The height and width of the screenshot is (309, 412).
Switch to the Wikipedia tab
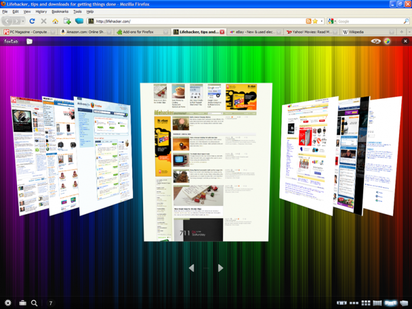coord(367,32)
